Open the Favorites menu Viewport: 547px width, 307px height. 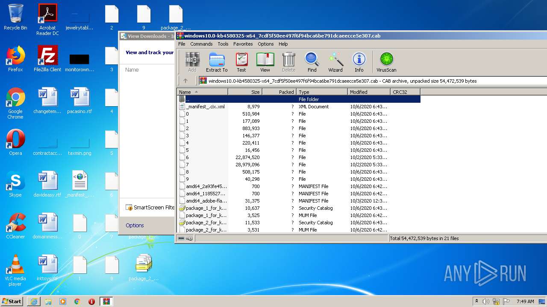pyautogui.click(x=243, y=44)
